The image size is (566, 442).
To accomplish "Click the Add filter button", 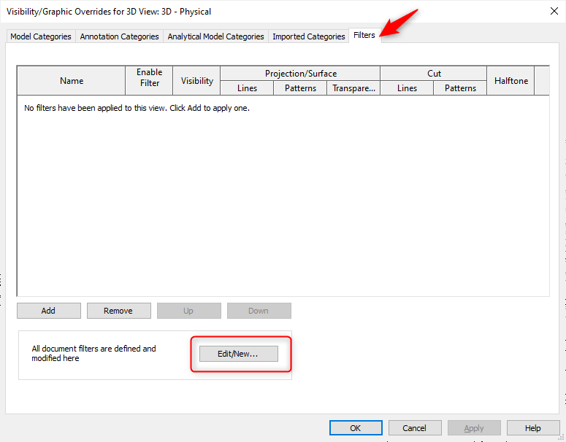I will click(x=48, y=311).
